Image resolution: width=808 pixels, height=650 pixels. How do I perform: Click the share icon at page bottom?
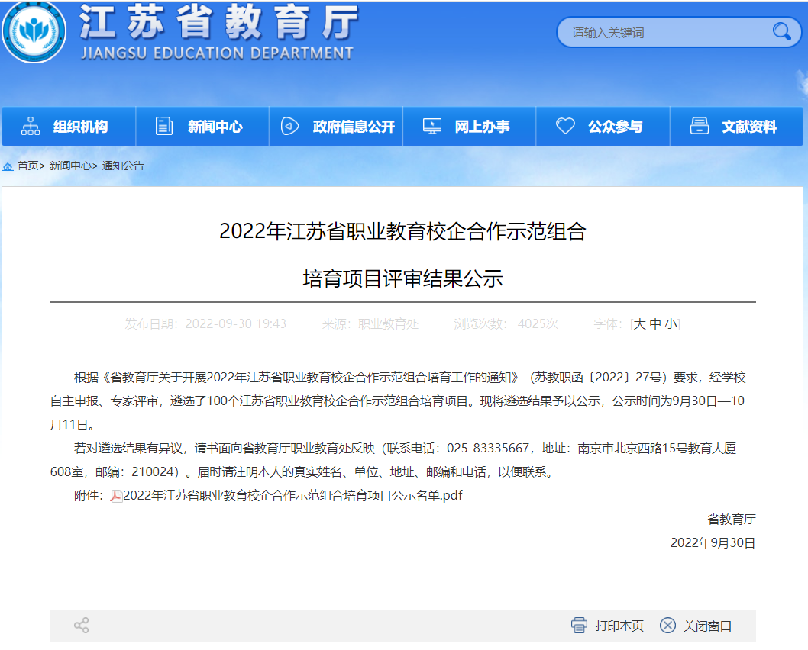82,626
